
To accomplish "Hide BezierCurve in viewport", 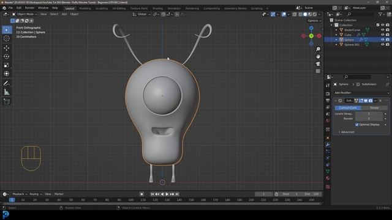I will coord(382,30).
